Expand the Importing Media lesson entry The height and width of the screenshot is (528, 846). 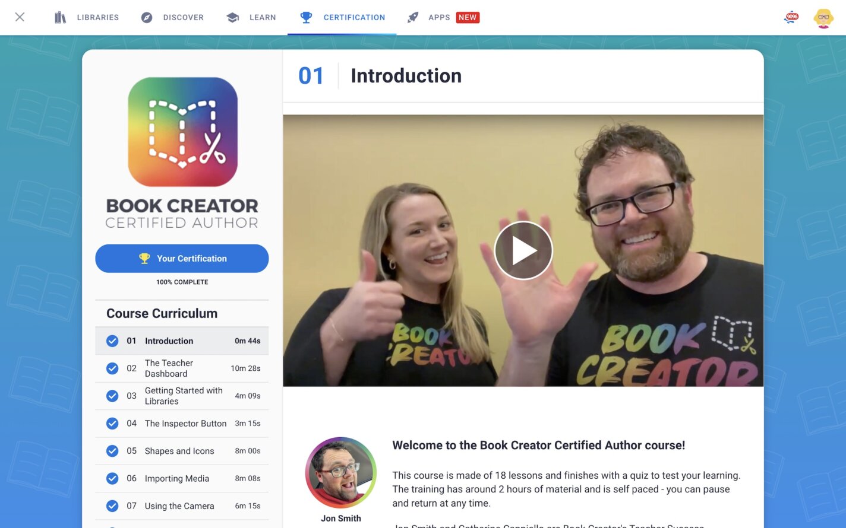[176, 478]
